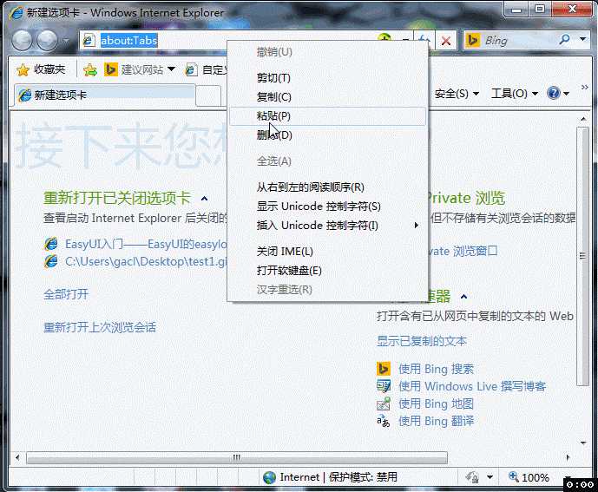Image resolution: width=598 pixels, height=492 pixels.
Task: Open the recent pages dropdown beside Forward
Action: pyautogui.click(x=67, y=40)
